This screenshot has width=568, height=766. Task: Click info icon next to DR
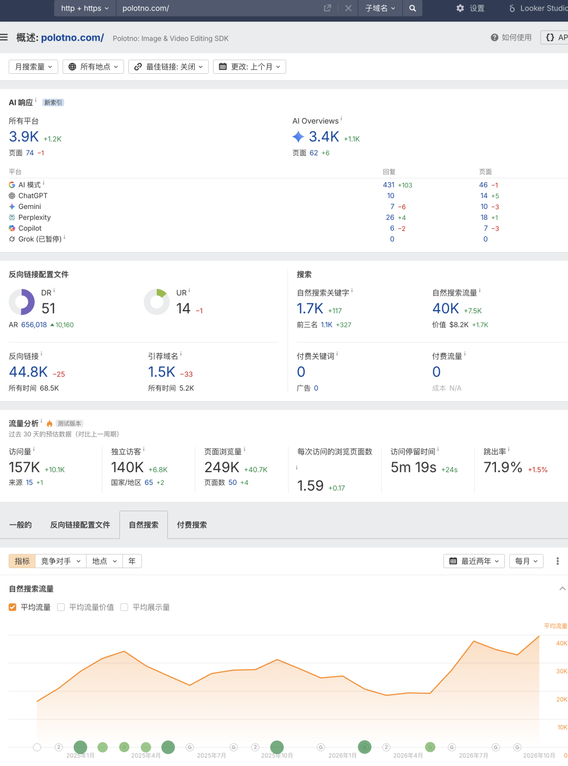[54, 290]
